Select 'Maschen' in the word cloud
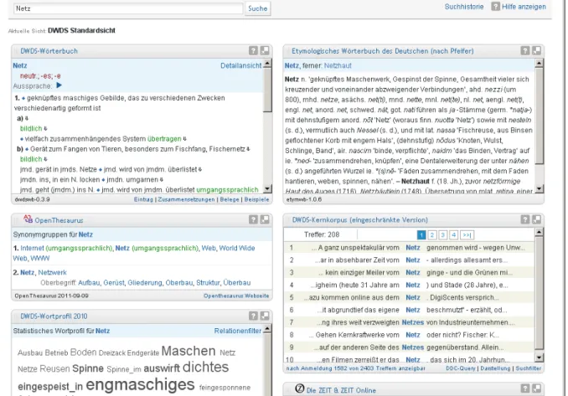This screenshot has height=396, width=568. tap(188, 351)
